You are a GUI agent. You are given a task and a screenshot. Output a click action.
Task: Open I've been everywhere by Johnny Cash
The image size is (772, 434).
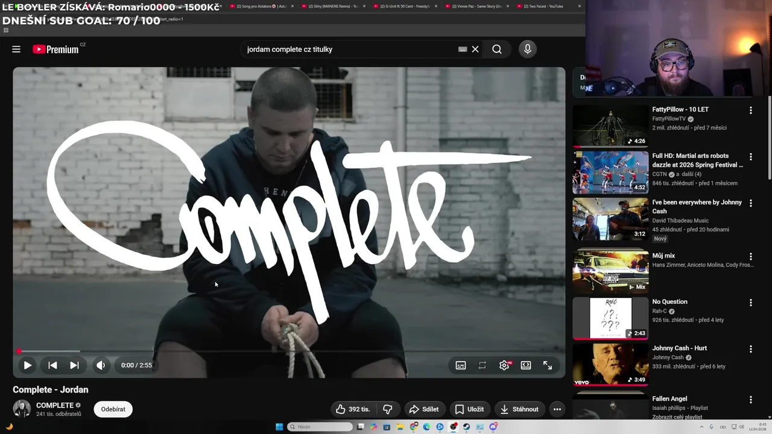(697, 207)
